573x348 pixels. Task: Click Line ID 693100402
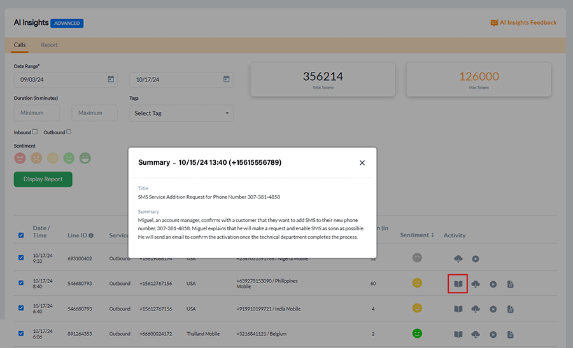(80, 258)
